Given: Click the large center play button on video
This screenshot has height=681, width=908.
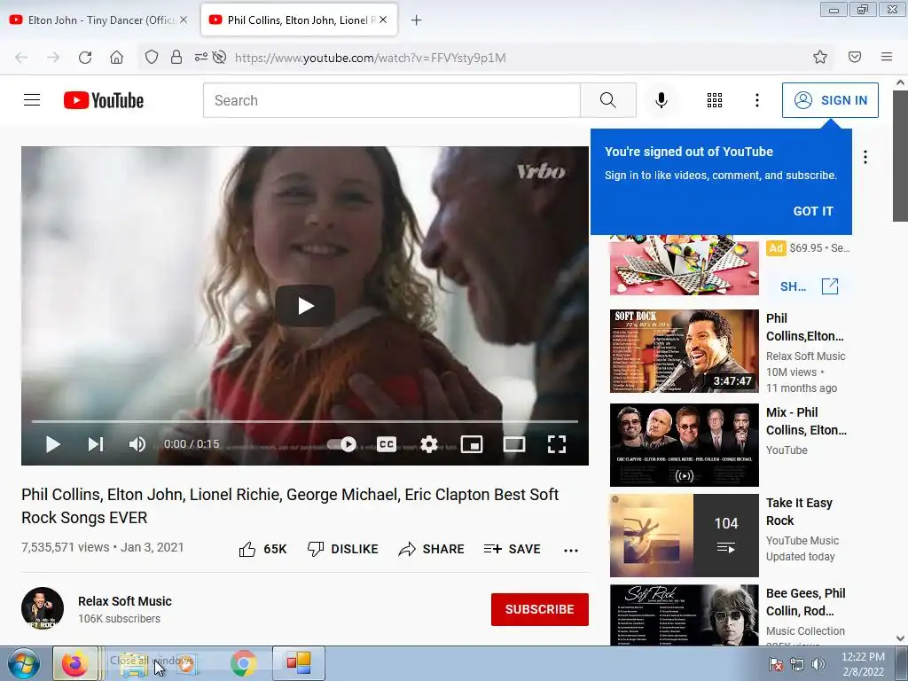Looking at the screenshot, I should 305,305.
